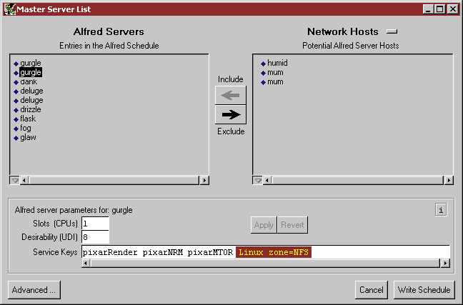Select the first mum network host

point(275,72)
